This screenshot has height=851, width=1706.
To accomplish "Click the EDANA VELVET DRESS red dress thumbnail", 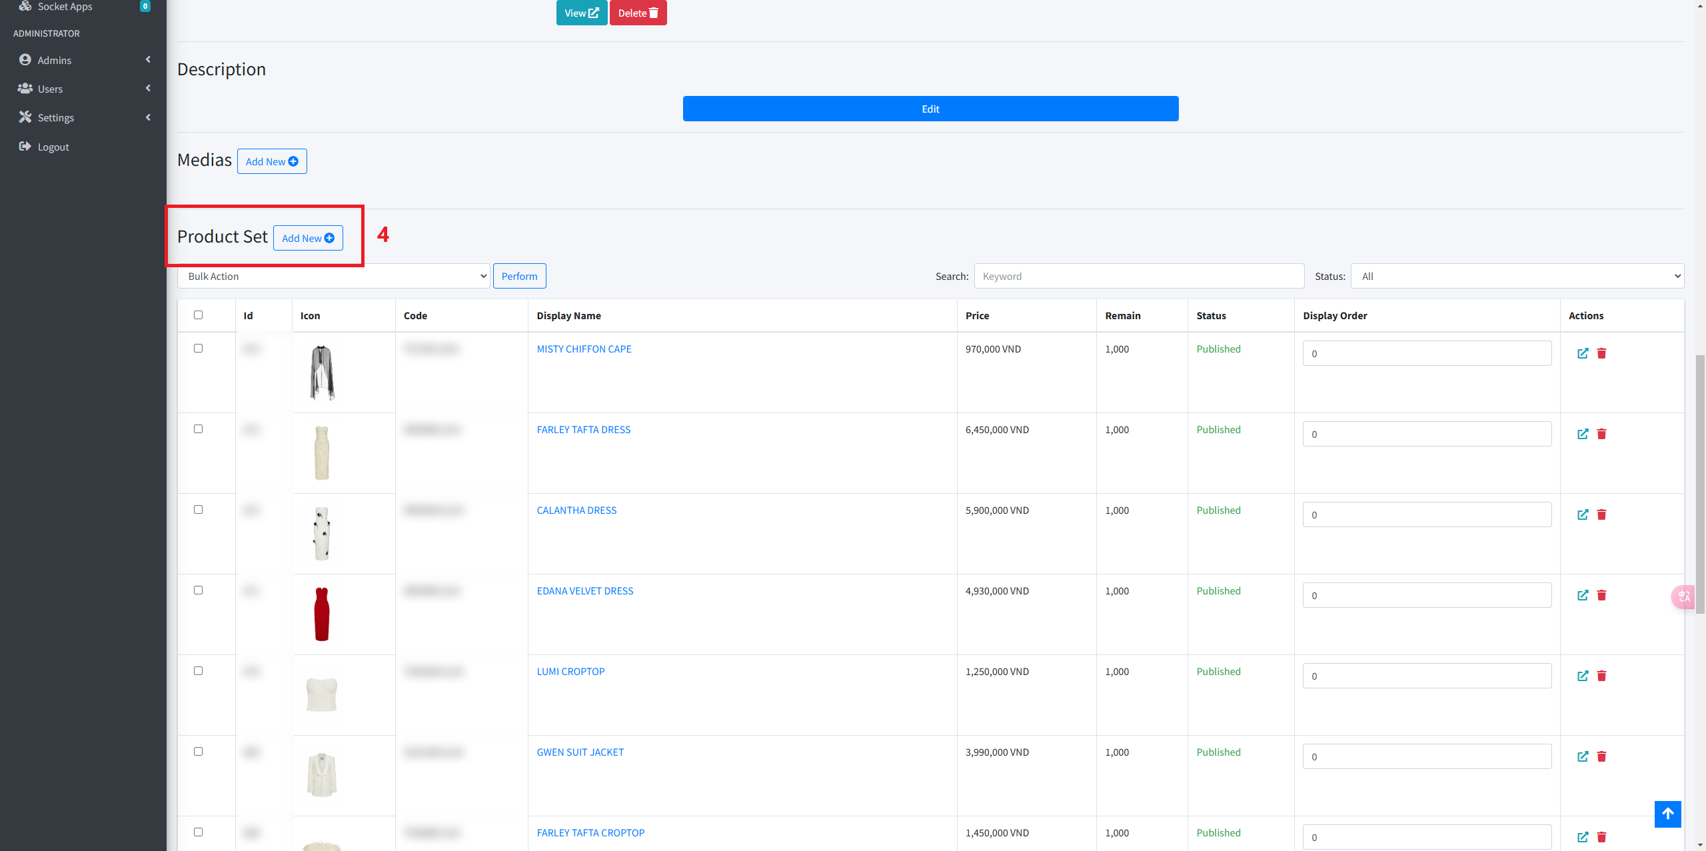I will (x=322, y=614).
